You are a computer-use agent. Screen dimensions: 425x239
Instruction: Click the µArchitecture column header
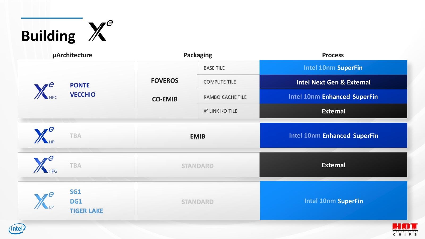[x=72, y=55]
